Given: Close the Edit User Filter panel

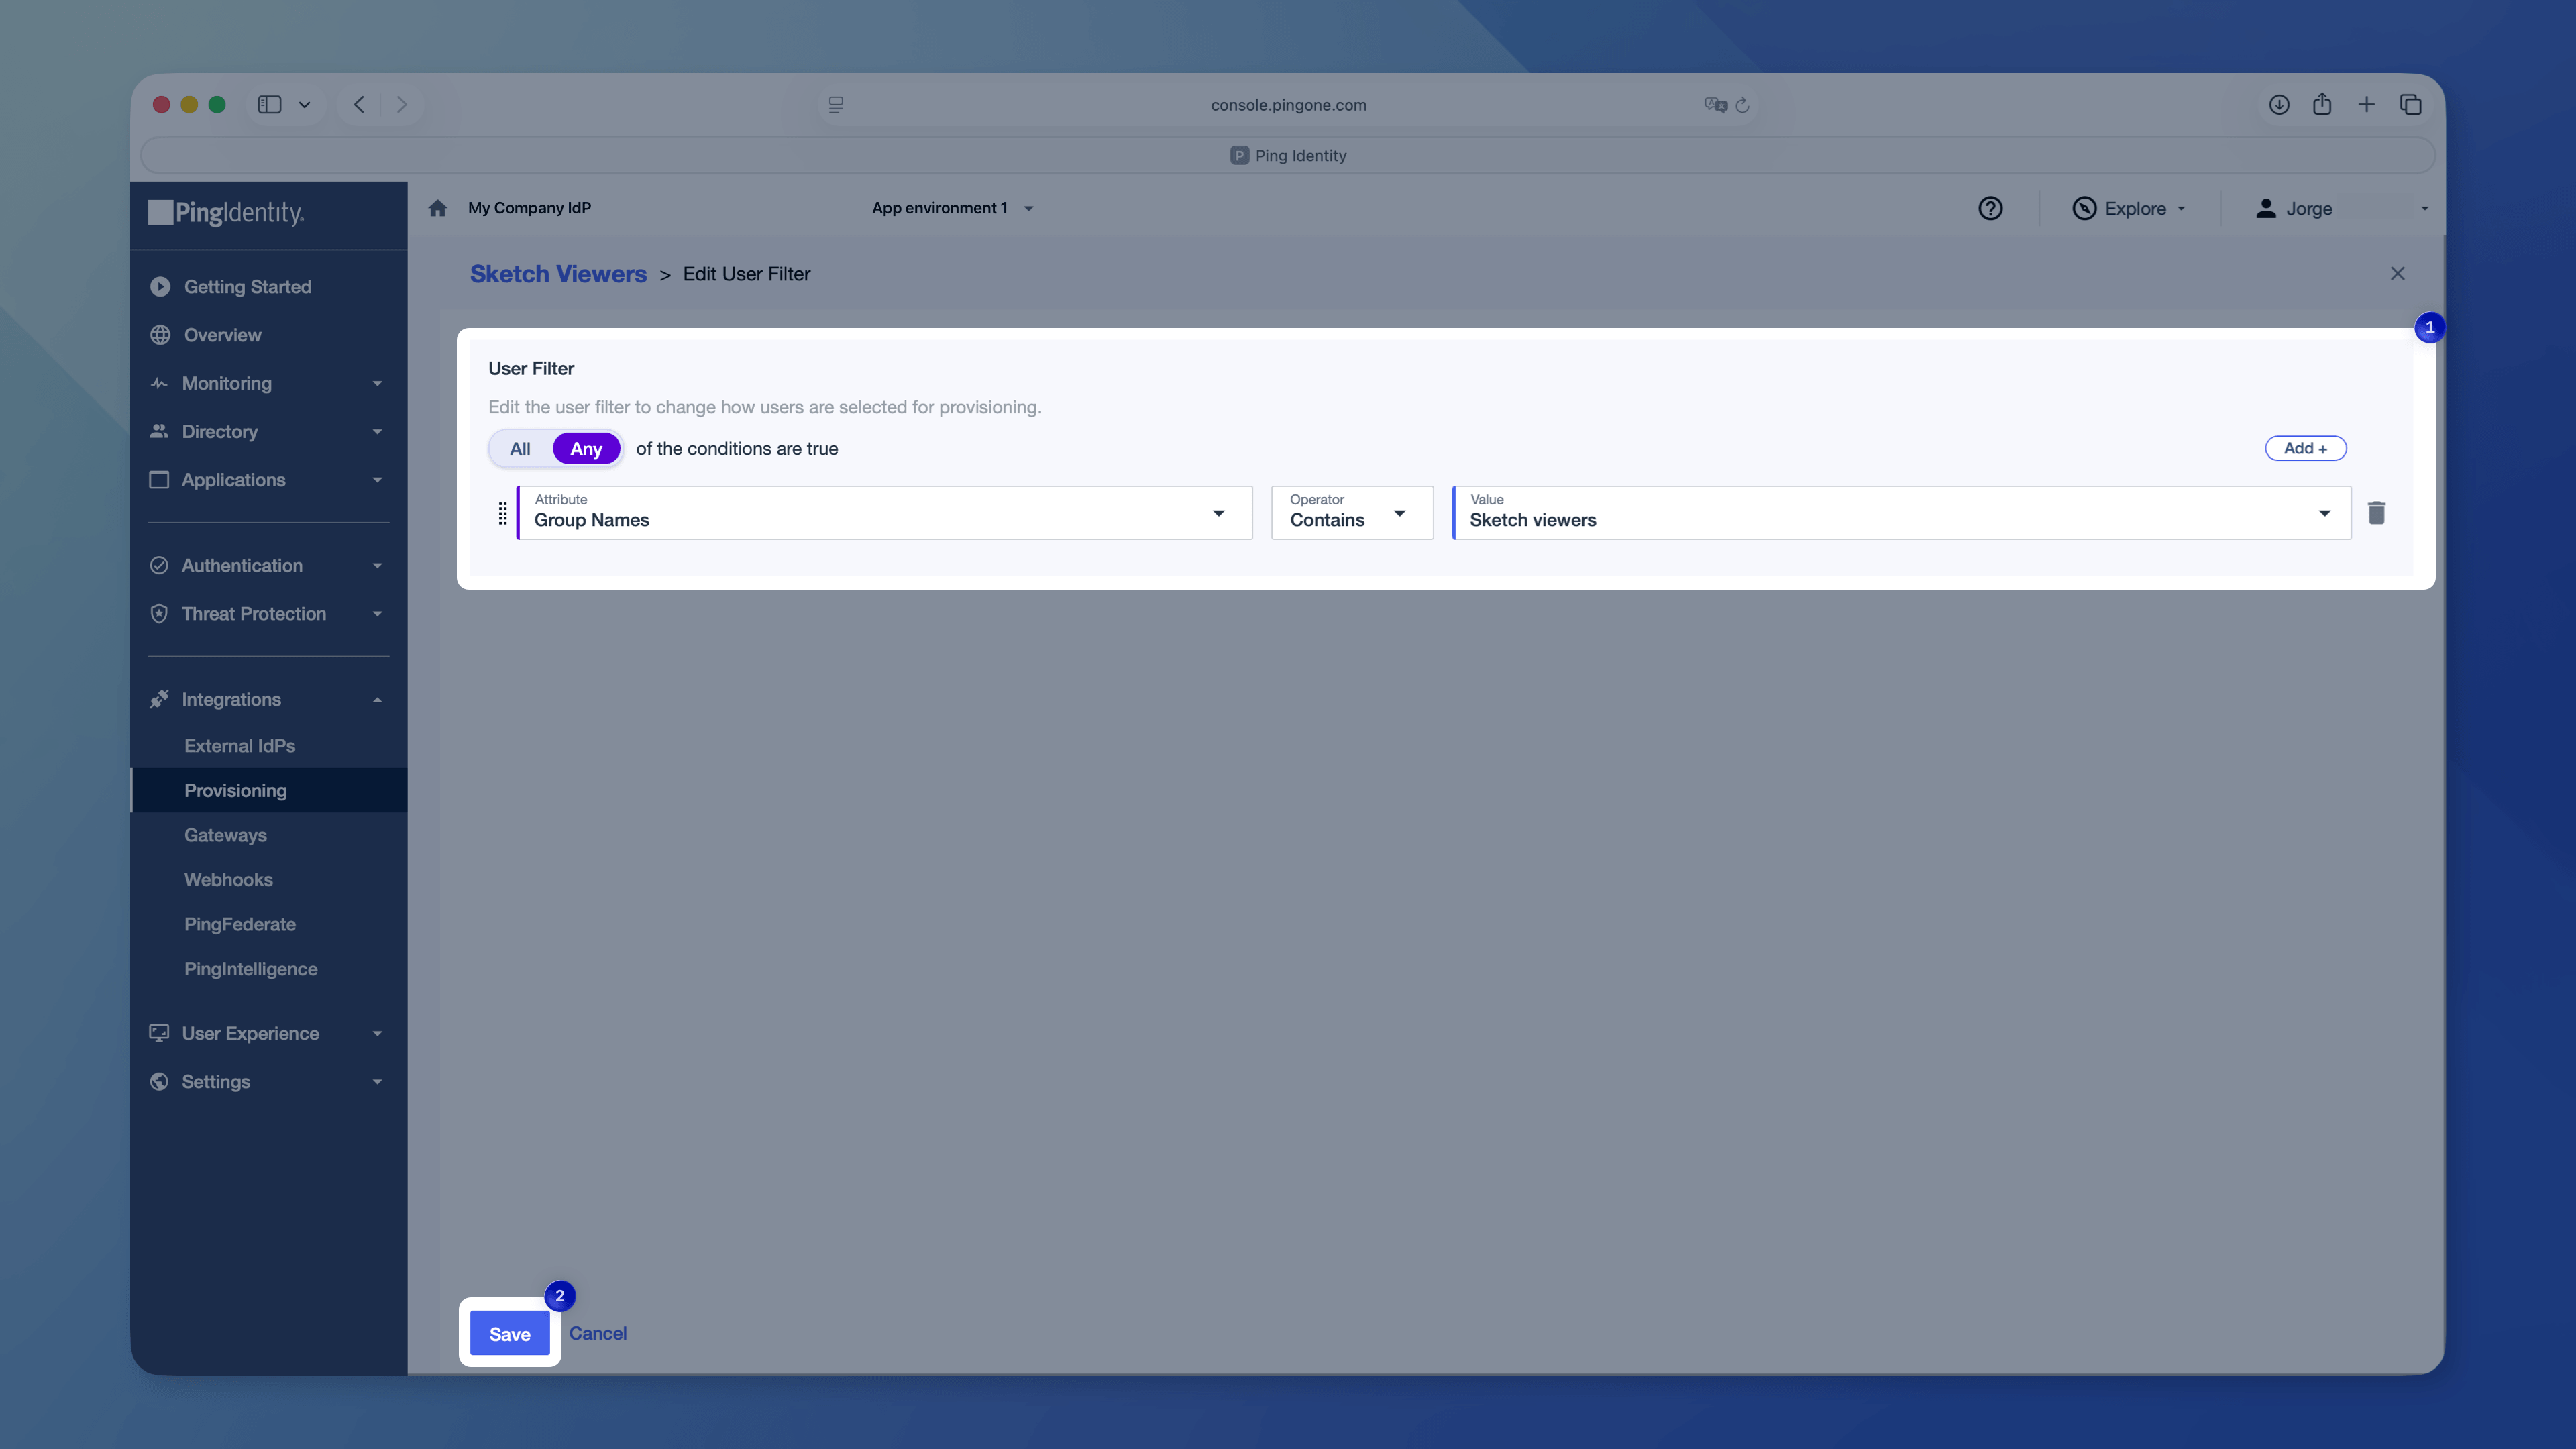Looking at the screenshot, I should pos(2397,273).
